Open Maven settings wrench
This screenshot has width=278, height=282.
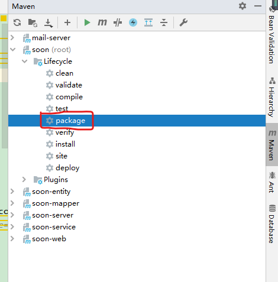click(183, 22)
